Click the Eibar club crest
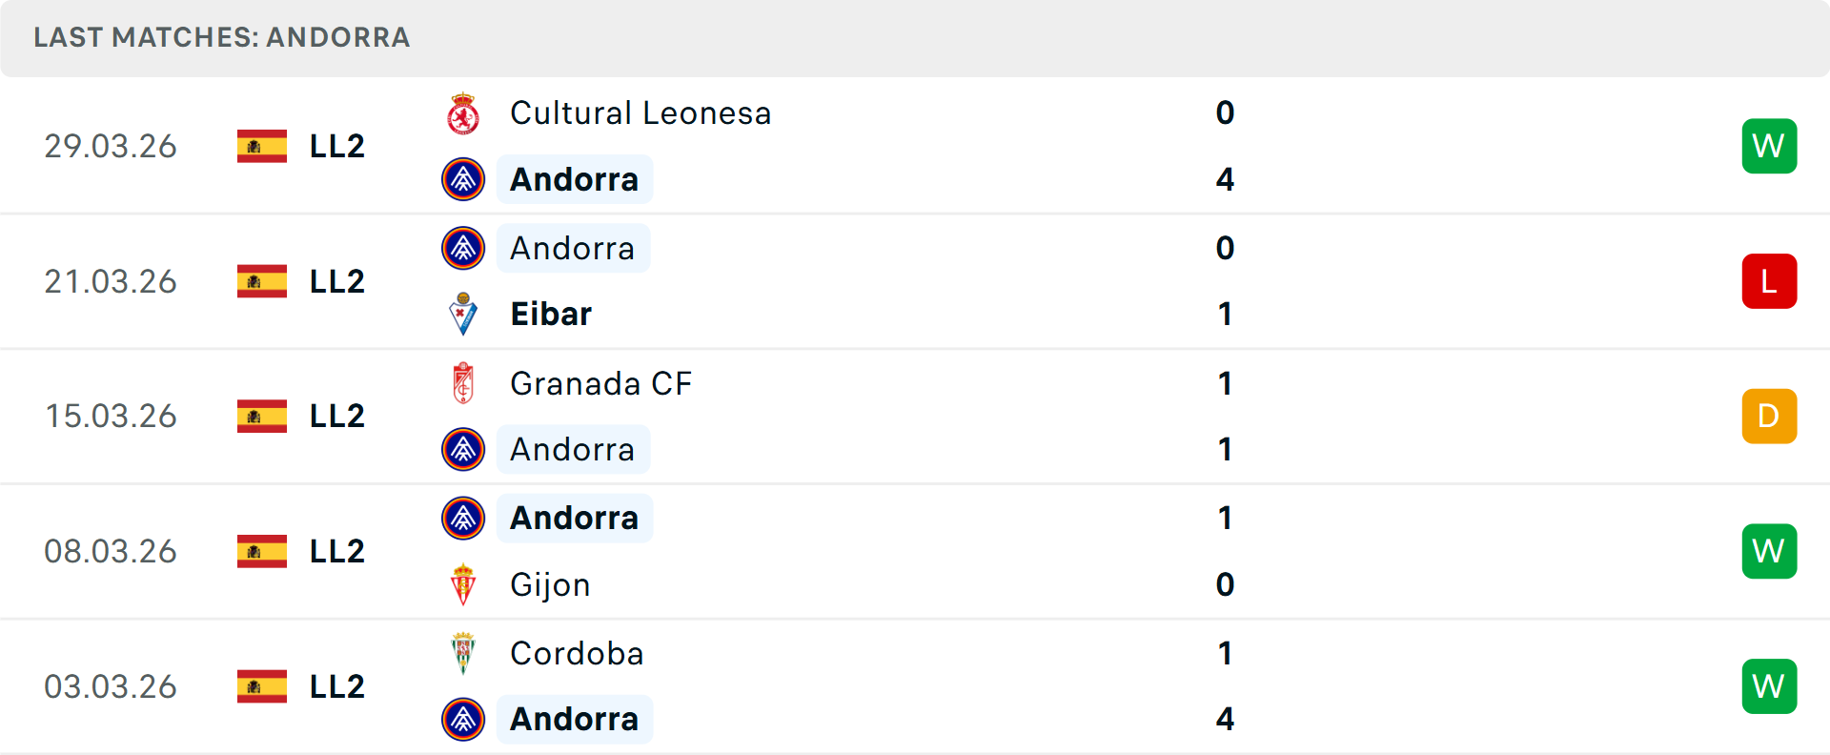Viewport: 1830px width, 755px height. point(463,314)
